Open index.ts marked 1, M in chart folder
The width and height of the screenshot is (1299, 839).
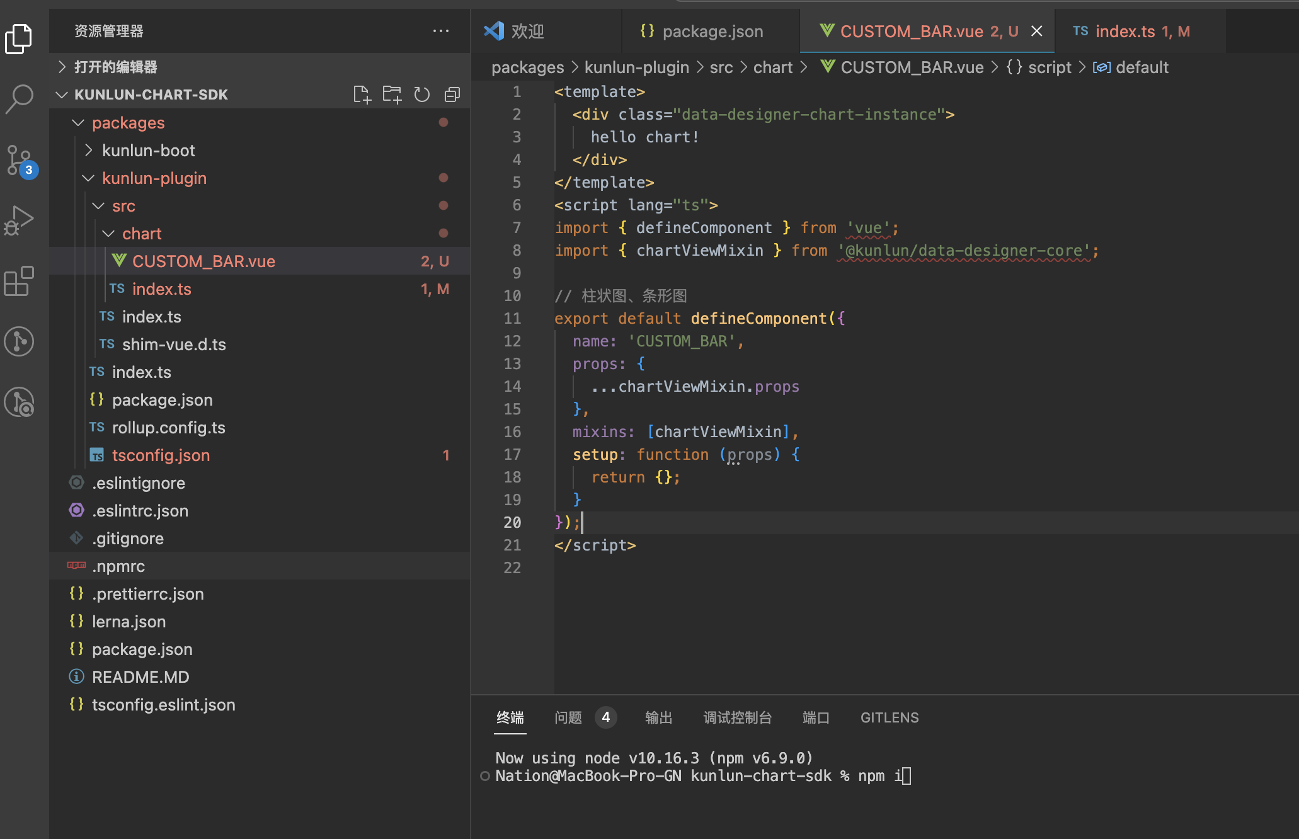[260, 288]
